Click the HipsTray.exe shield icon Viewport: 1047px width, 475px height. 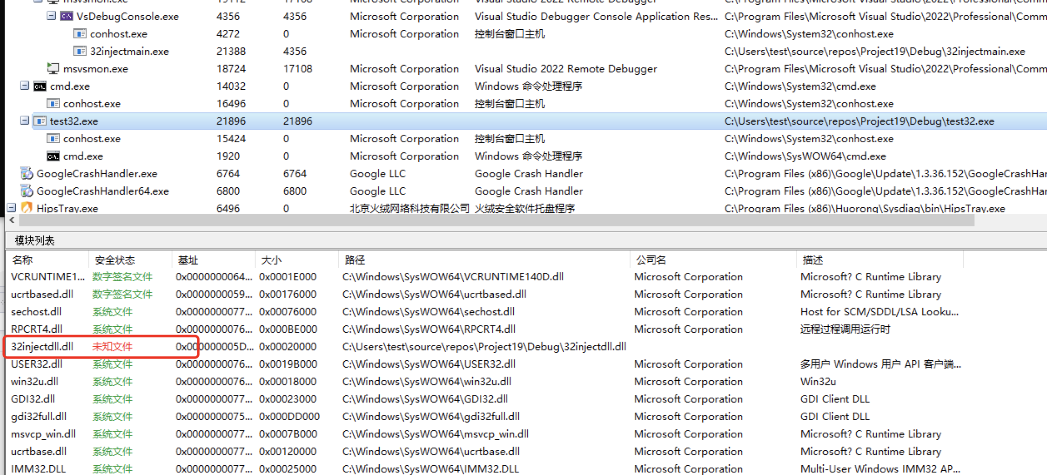click(27, 208)
